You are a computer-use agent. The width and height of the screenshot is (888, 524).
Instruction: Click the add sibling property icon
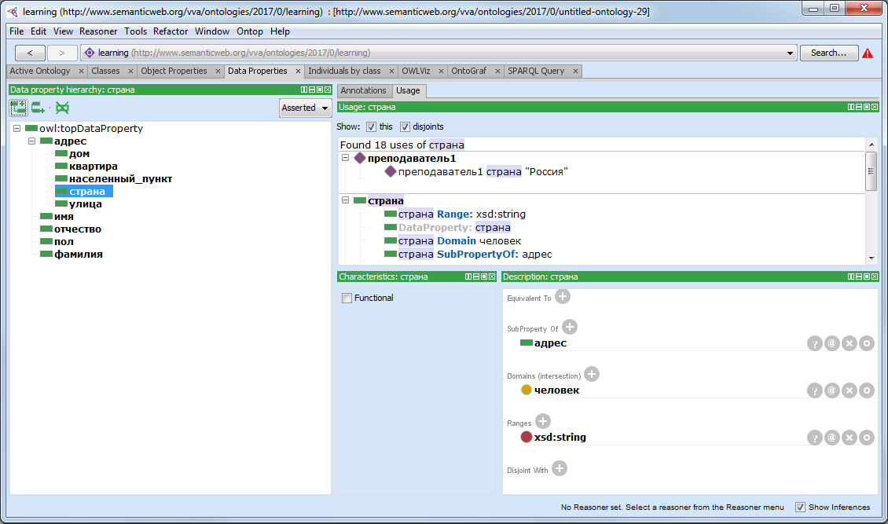pyautogui.click(x=39, y=108)
